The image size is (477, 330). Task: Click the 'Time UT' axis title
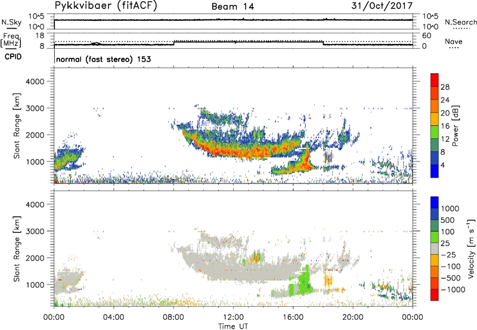click(233, 326)
